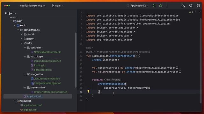Screen dimensions: 204x114
Task: Click line number 15 in gutter
Action: (x=81, y=68)
